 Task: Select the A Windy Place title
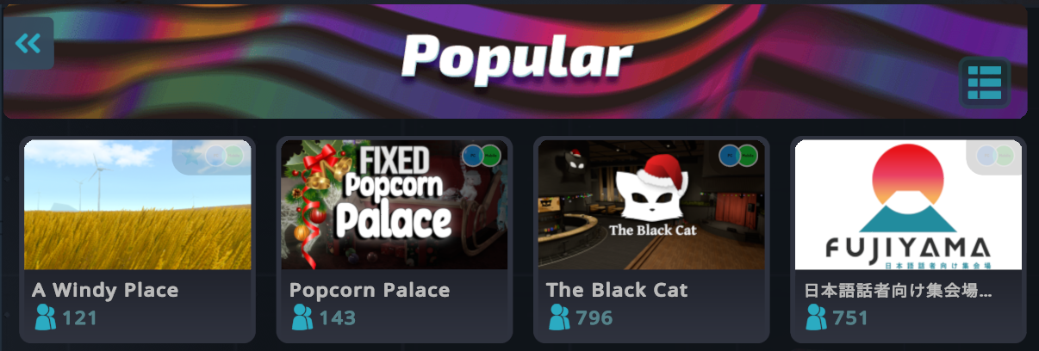coord(105,290)
